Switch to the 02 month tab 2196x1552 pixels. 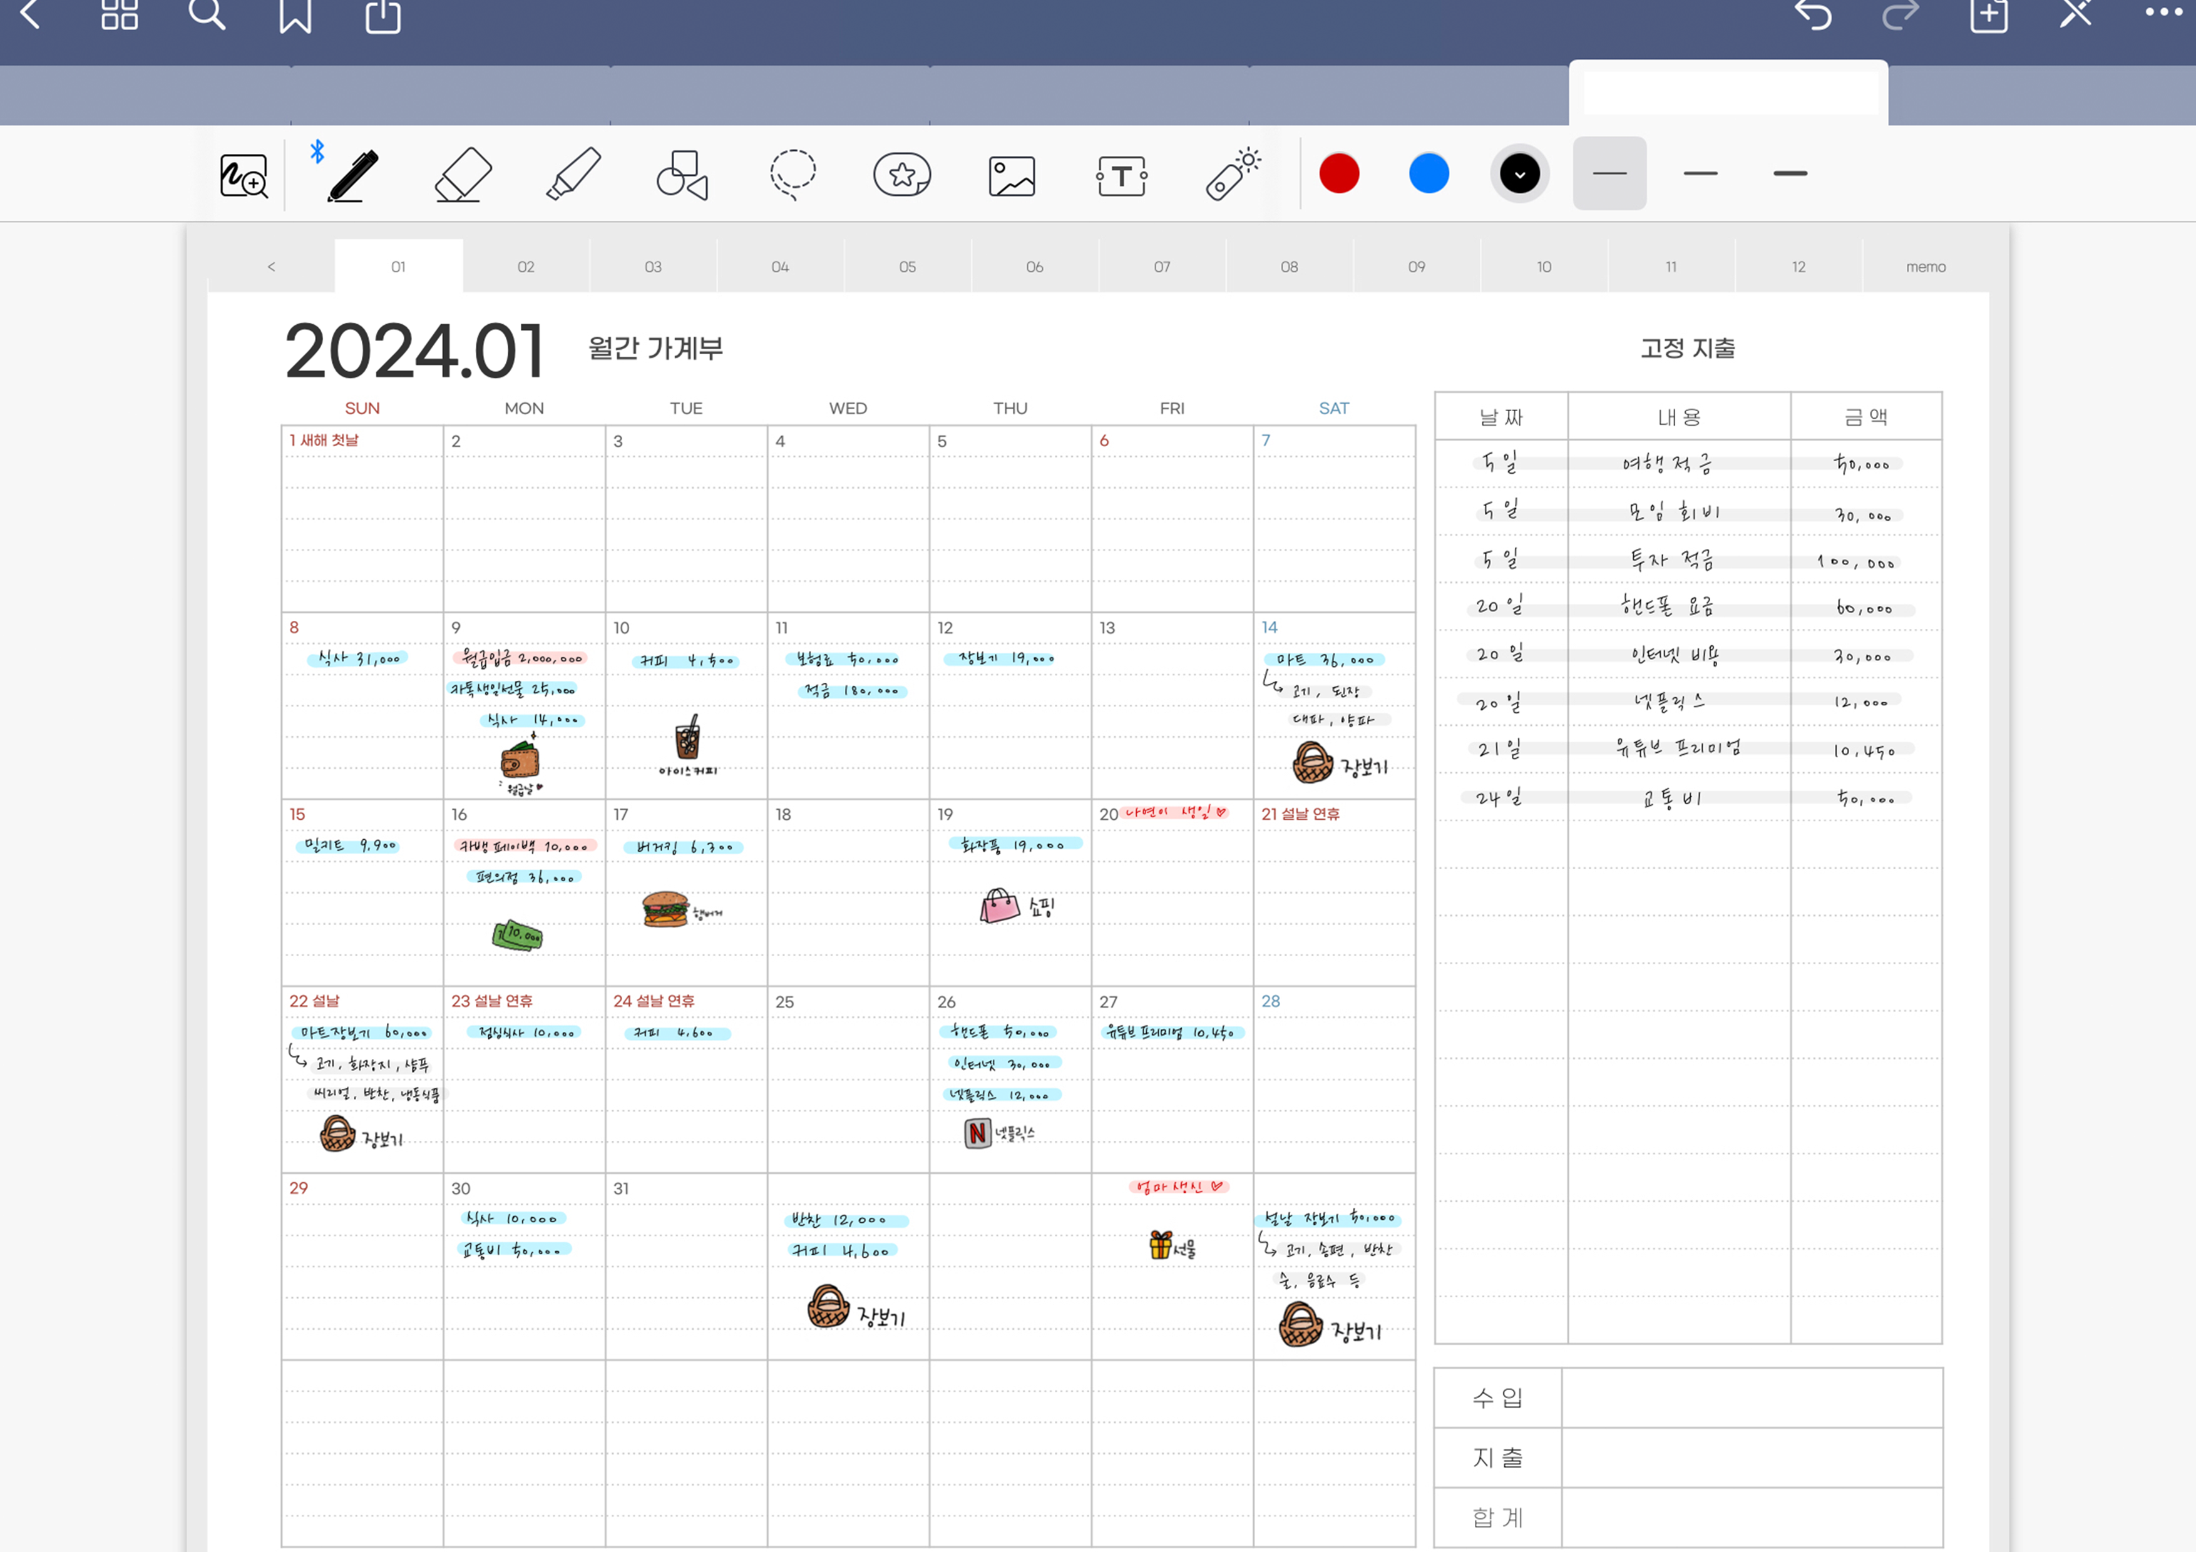point(525,267)
